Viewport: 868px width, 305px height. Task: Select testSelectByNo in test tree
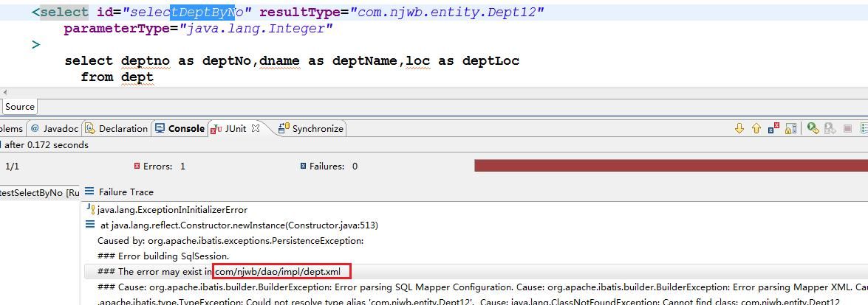[39, 192]
